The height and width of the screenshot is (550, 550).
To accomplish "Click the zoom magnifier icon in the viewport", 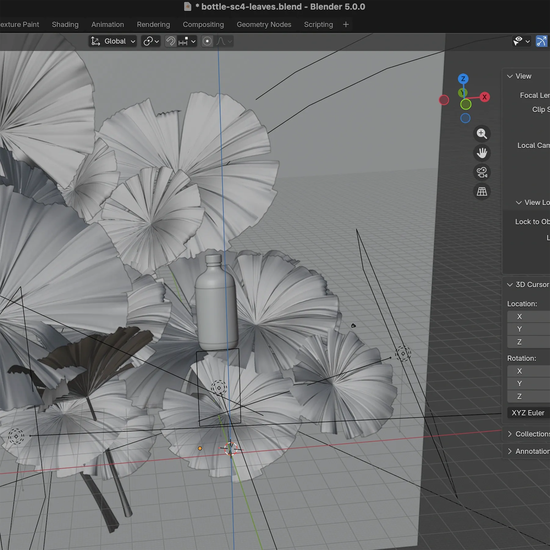I will pos(482,134).
